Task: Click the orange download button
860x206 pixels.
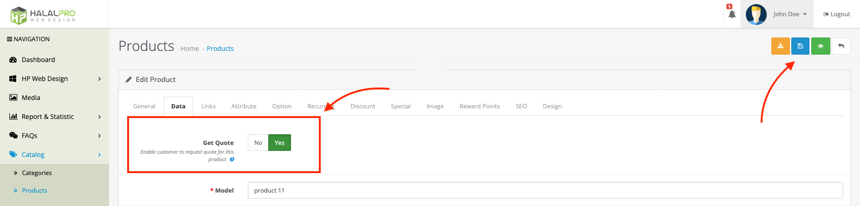Action: [780, 46]
